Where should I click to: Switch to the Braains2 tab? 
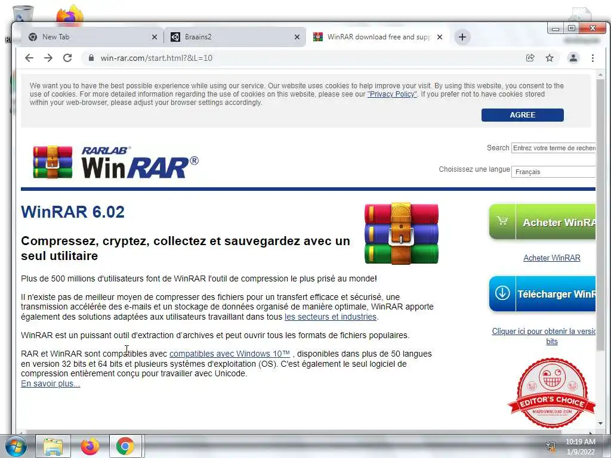234,37
